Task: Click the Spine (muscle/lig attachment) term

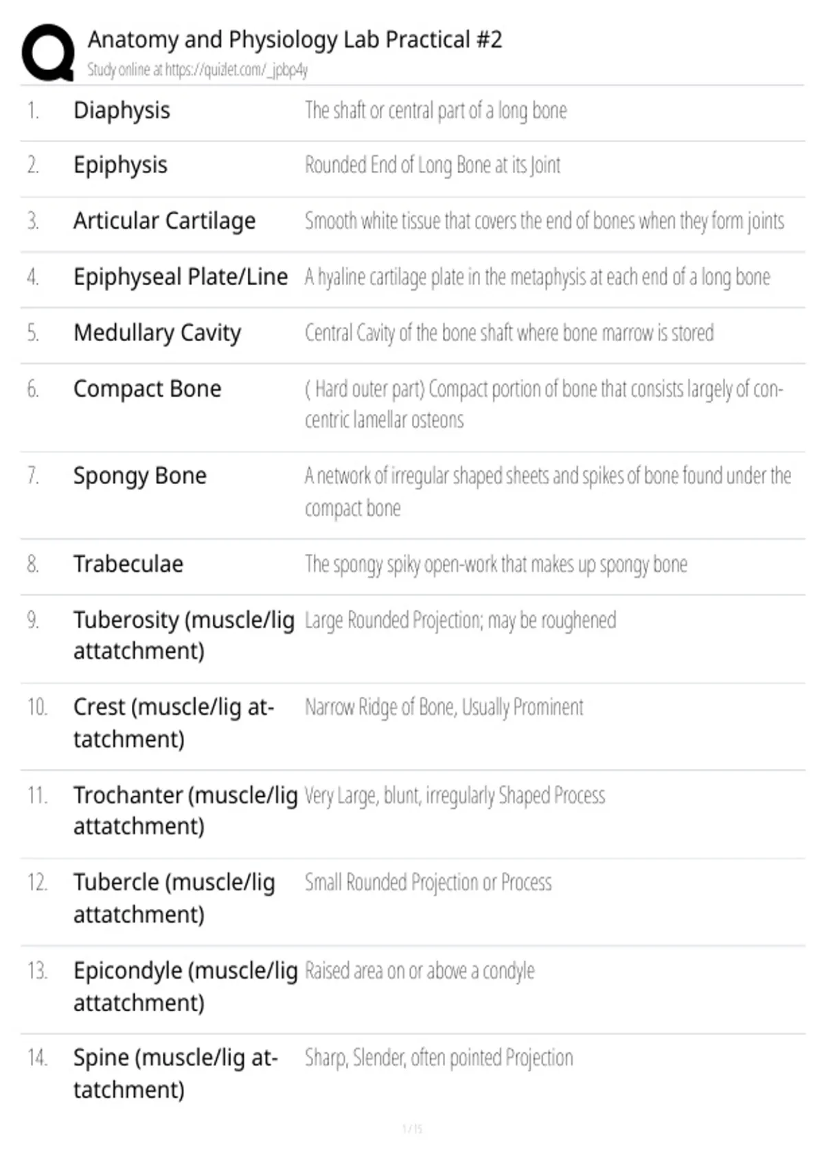Action: [x=175, y=1073]
